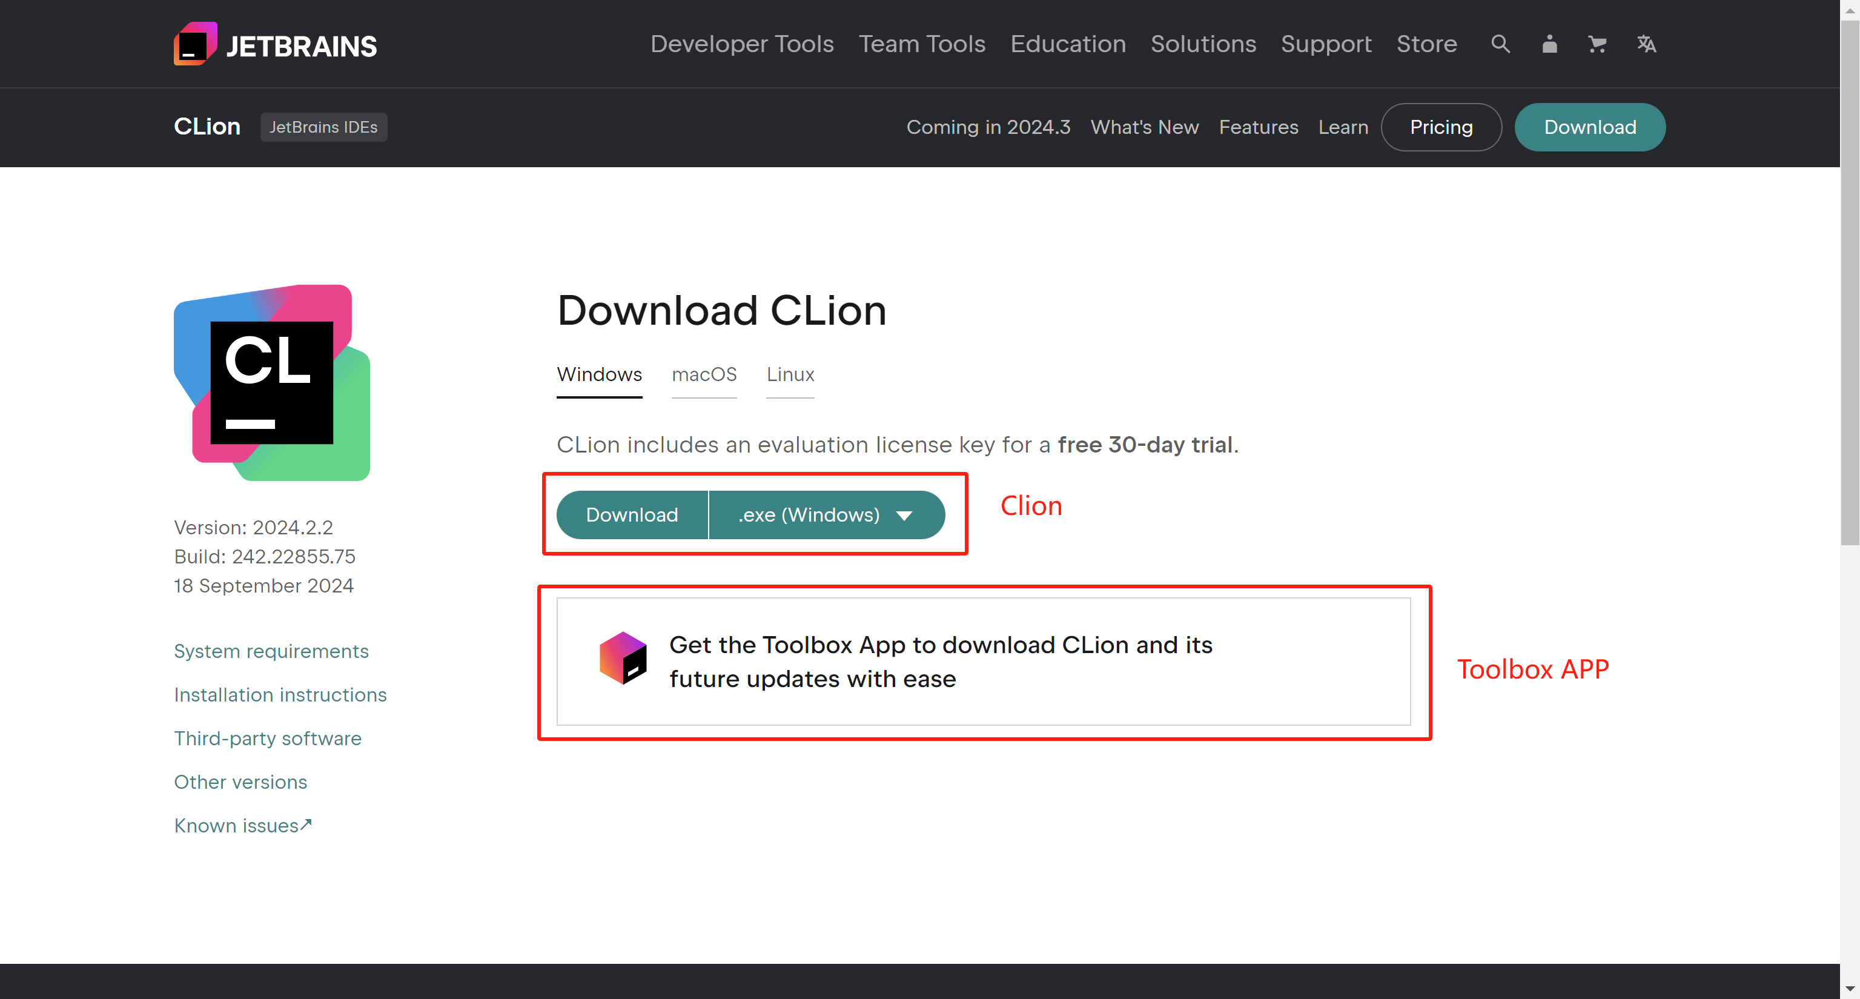Viewport: 1860px width, 999px height.
Task: Open the account profile icon
Action: click(1549, 44)
